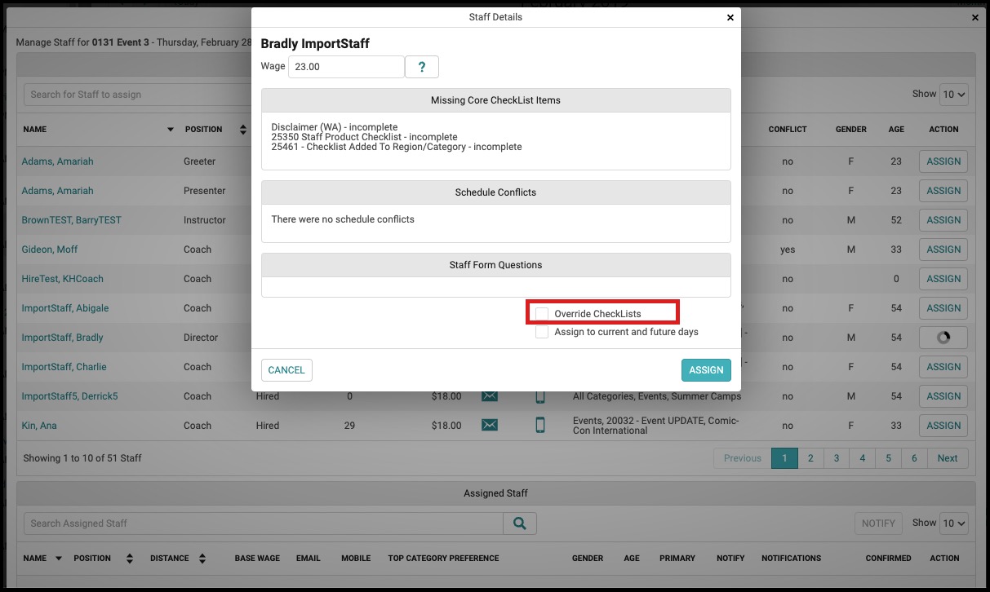Viewport: 990px width, 592px height.
Task: Click the mobile icon for Kin, Ana
Action: [540, 425]
